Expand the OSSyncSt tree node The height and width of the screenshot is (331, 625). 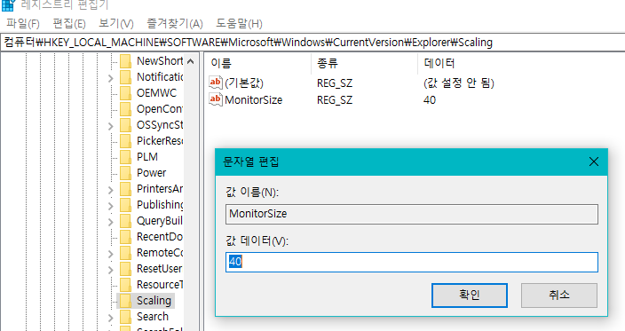(111, 126)
